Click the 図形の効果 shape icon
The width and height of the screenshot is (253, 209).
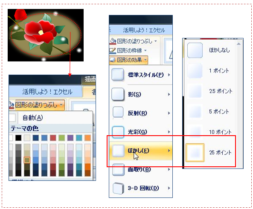point(113,60)
